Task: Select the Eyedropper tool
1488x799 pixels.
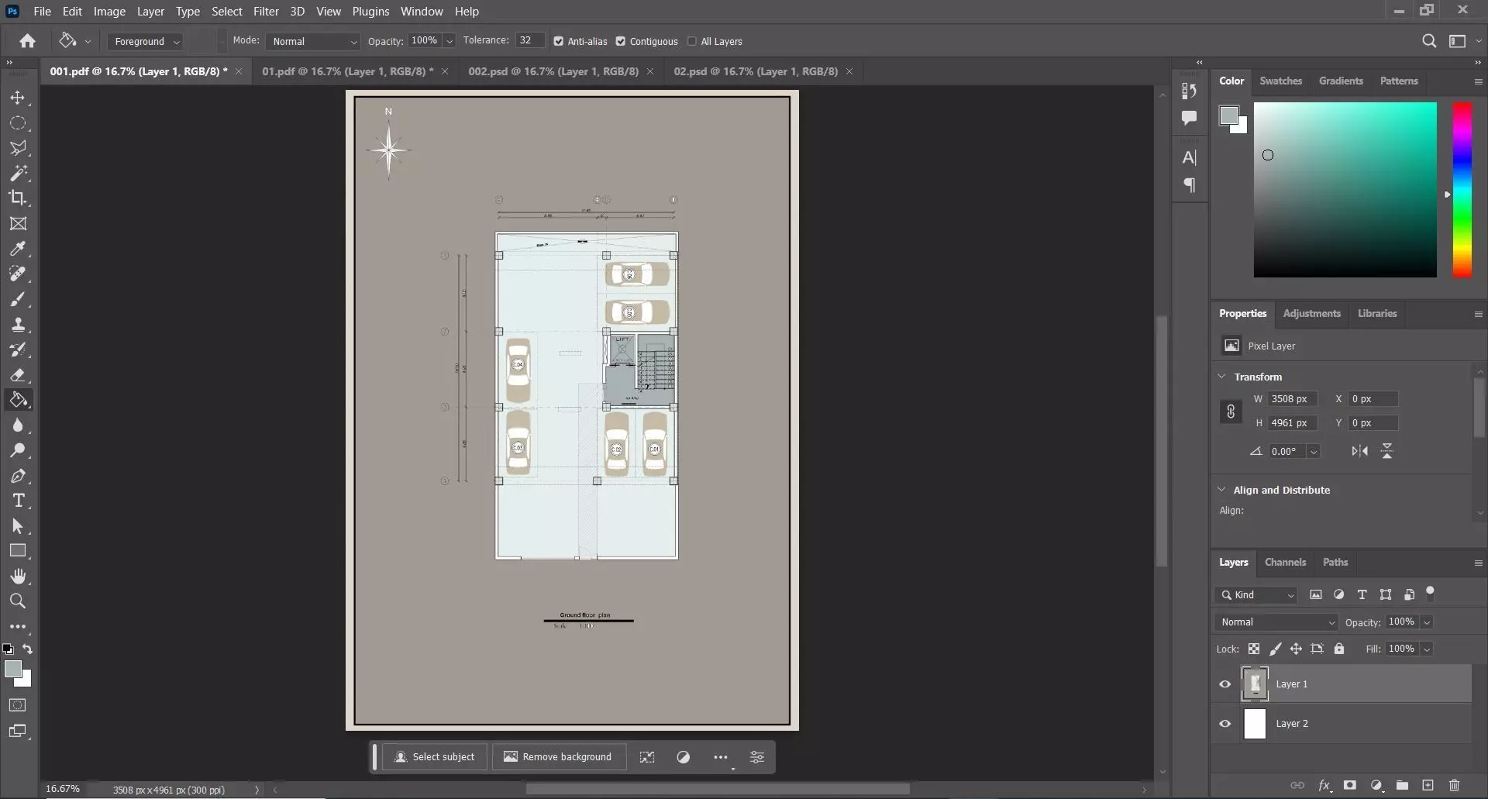Action: (x=18, y=249)
